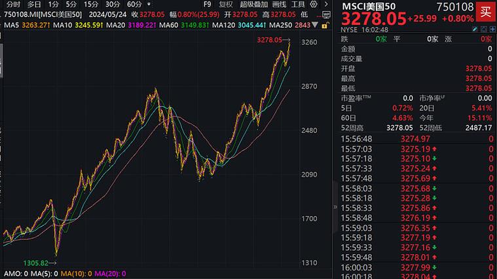Click the orange MA(10): 0 volume label
The image size is (497, 279).
[x=76, y=274]
